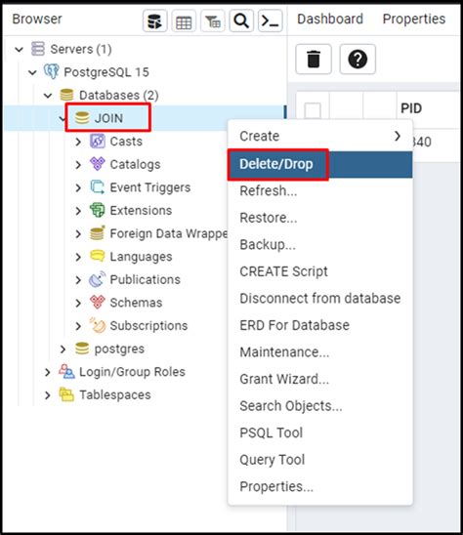Choose Query Tool menu entry
The image size is (463, 535).
pyautogui.click(x=320, y=460)
